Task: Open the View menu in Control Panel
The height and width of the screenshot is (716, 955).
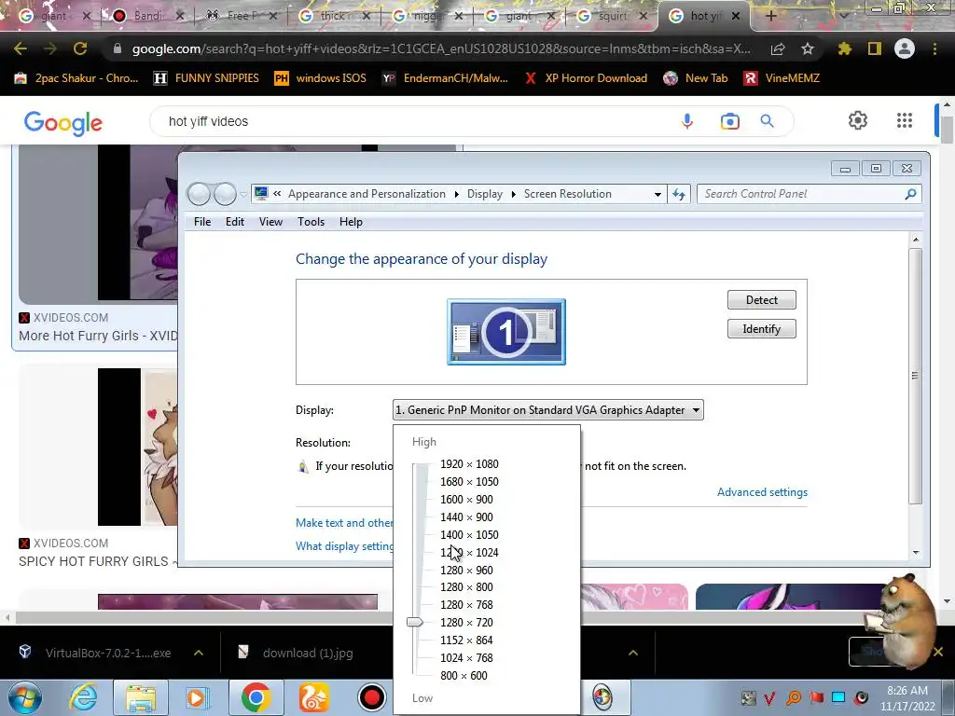Action: (270, 222)
